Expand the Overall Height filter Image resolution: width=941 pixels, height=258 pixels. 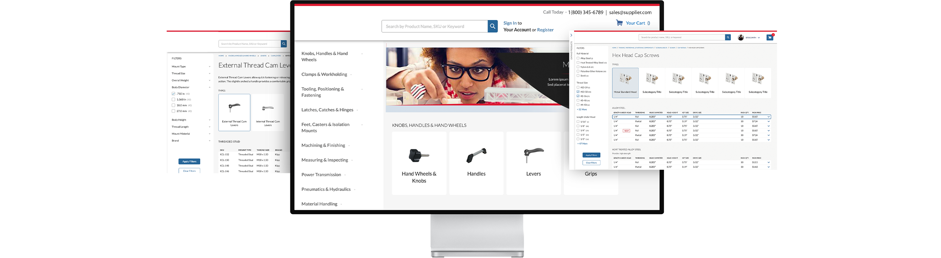pyautogui.click(x=191, y=80)
